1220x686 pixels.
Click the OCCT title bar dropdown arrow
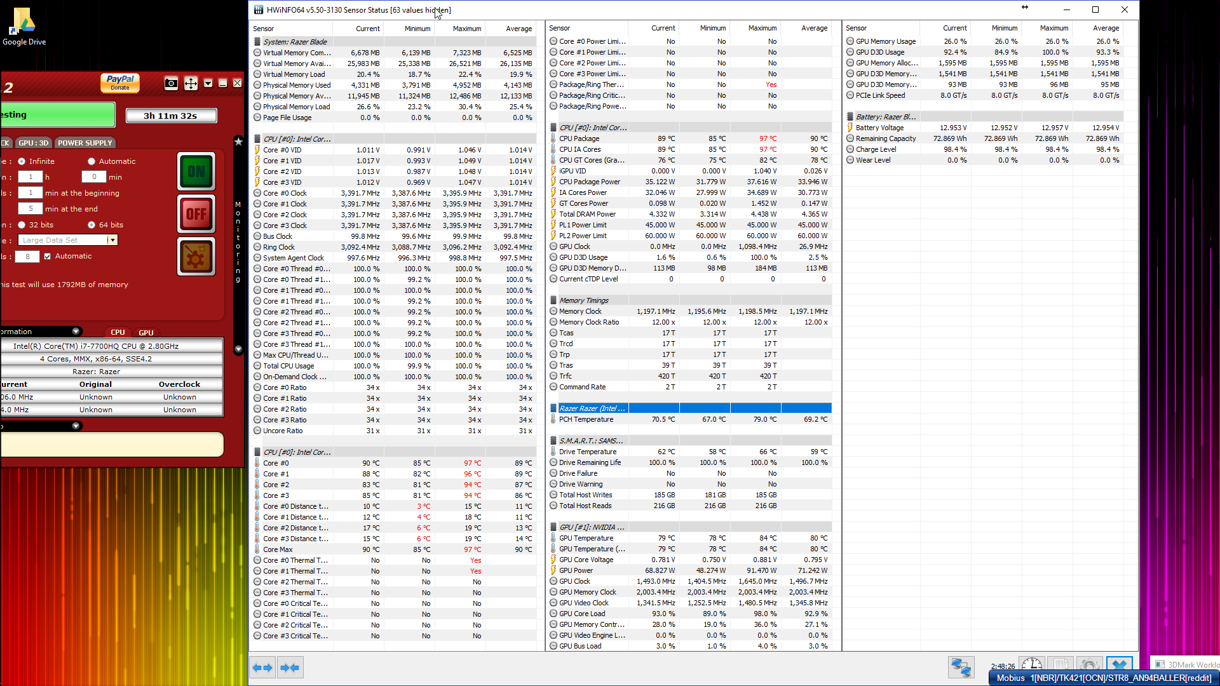tap(208, 83)
